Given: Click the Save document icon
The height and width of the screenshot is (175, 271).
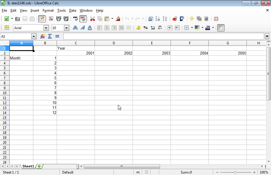Looking at the screenshot, I should click(25, 19).
